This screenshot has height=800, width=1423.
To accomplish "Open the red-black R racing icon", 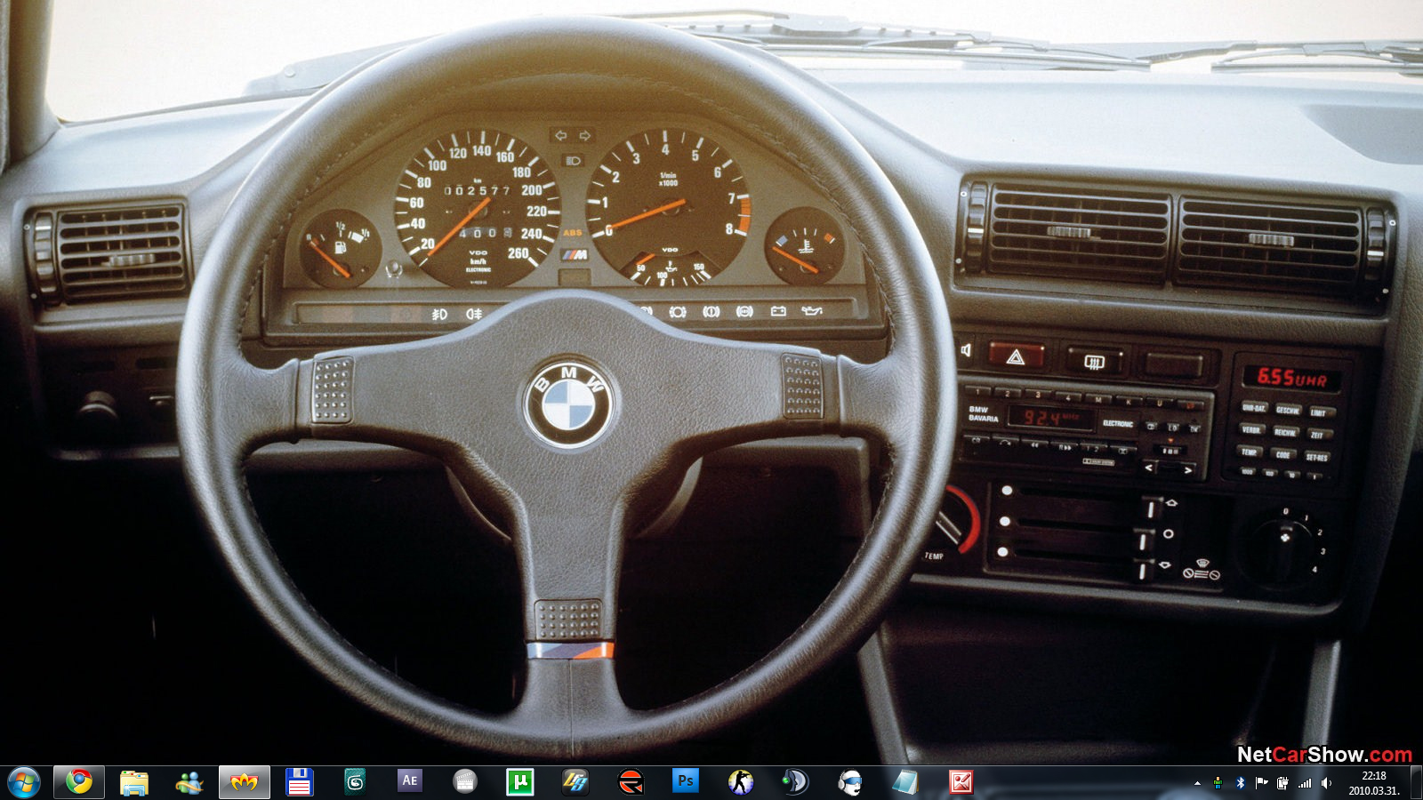I will (631, 782).
